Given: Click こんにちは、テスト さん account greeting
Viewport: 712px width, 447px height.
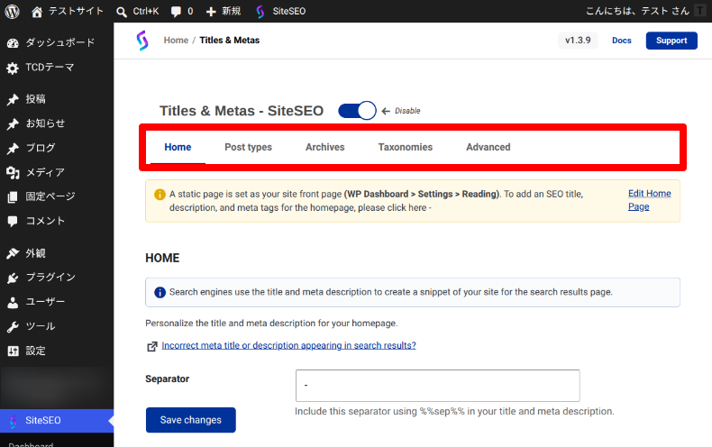Looking at the screenshot, I should click(x=637, y=11).
